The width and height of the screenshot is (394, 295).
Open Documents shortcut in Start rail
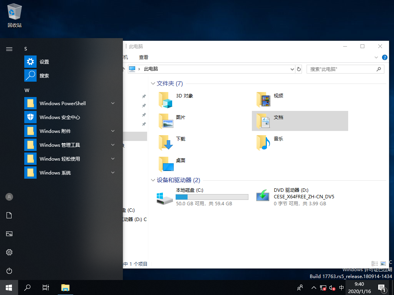9,215
